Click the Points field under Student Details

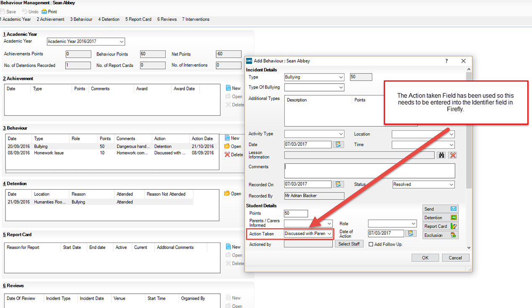click(296, 213)
